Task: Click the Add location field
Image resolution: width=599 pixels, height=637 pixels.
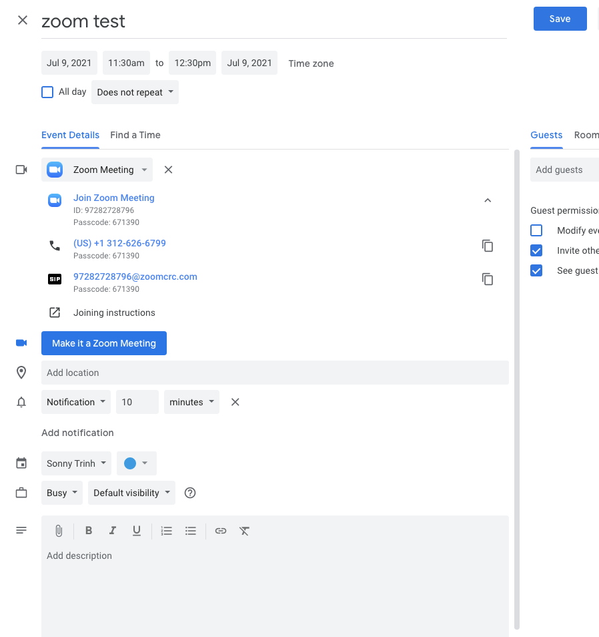Action: coord(275,373)
